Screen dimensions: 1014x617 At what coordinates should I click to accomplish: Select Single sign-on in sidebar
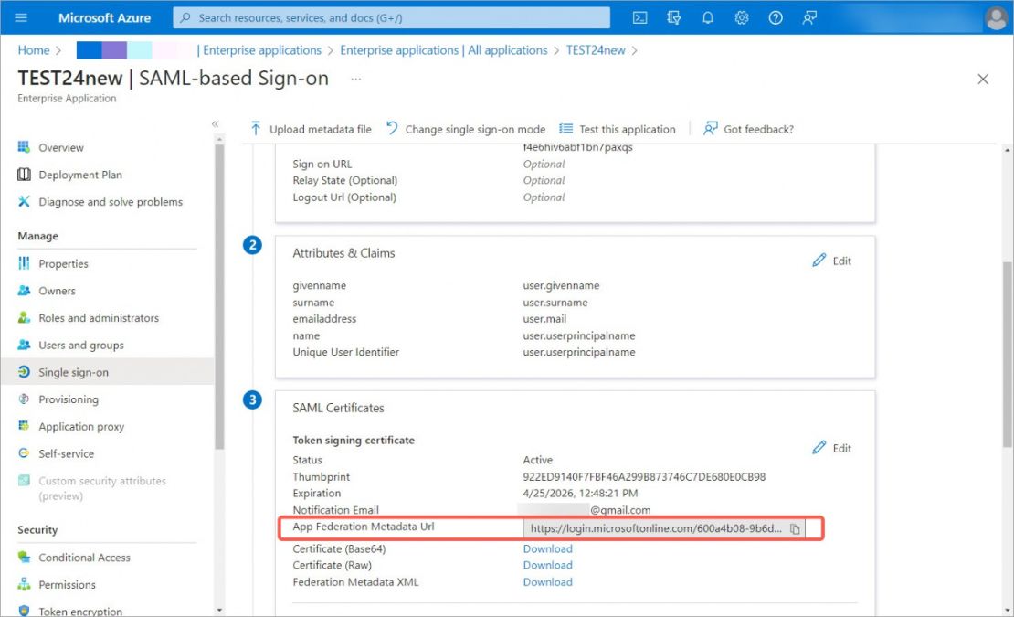pyautogui.click(x=107, y=372)
